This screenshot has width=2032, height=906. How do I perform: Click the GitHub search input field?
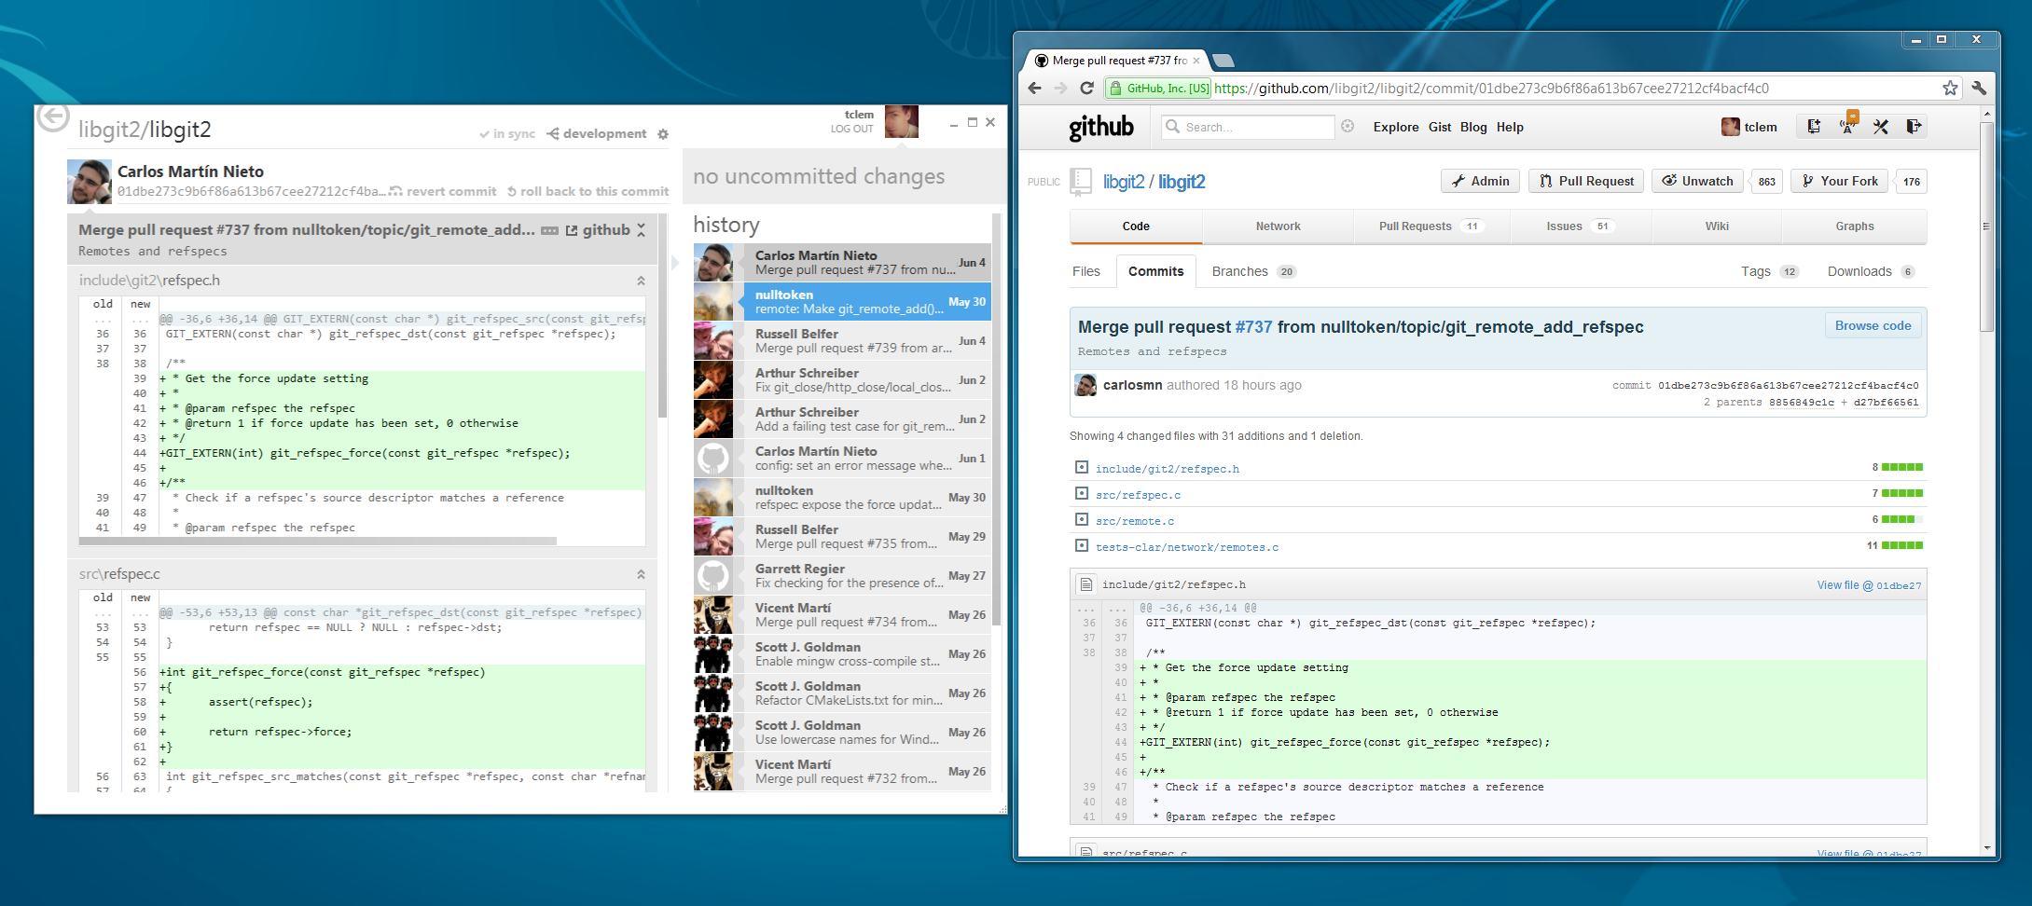(x=1248, y=127)
